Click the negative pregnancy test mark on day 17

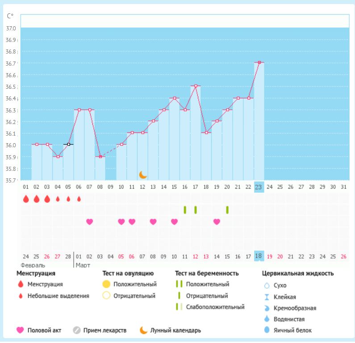(196, 210)
